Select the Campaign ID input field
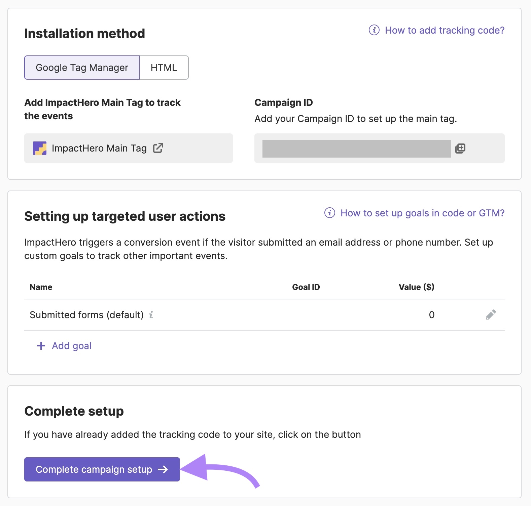 click(357, 148)
